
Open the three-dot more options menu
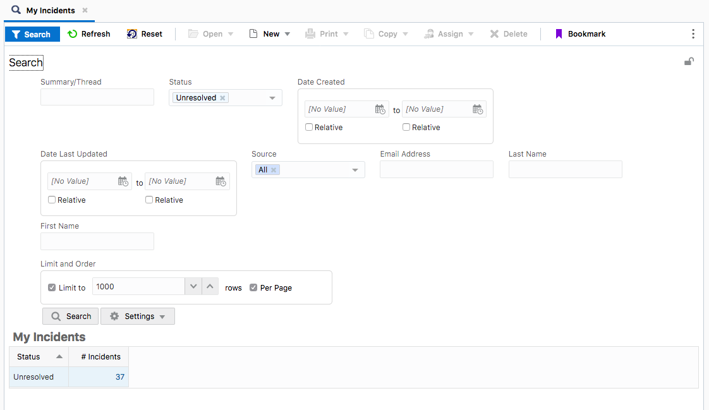(x=693, y=34)
